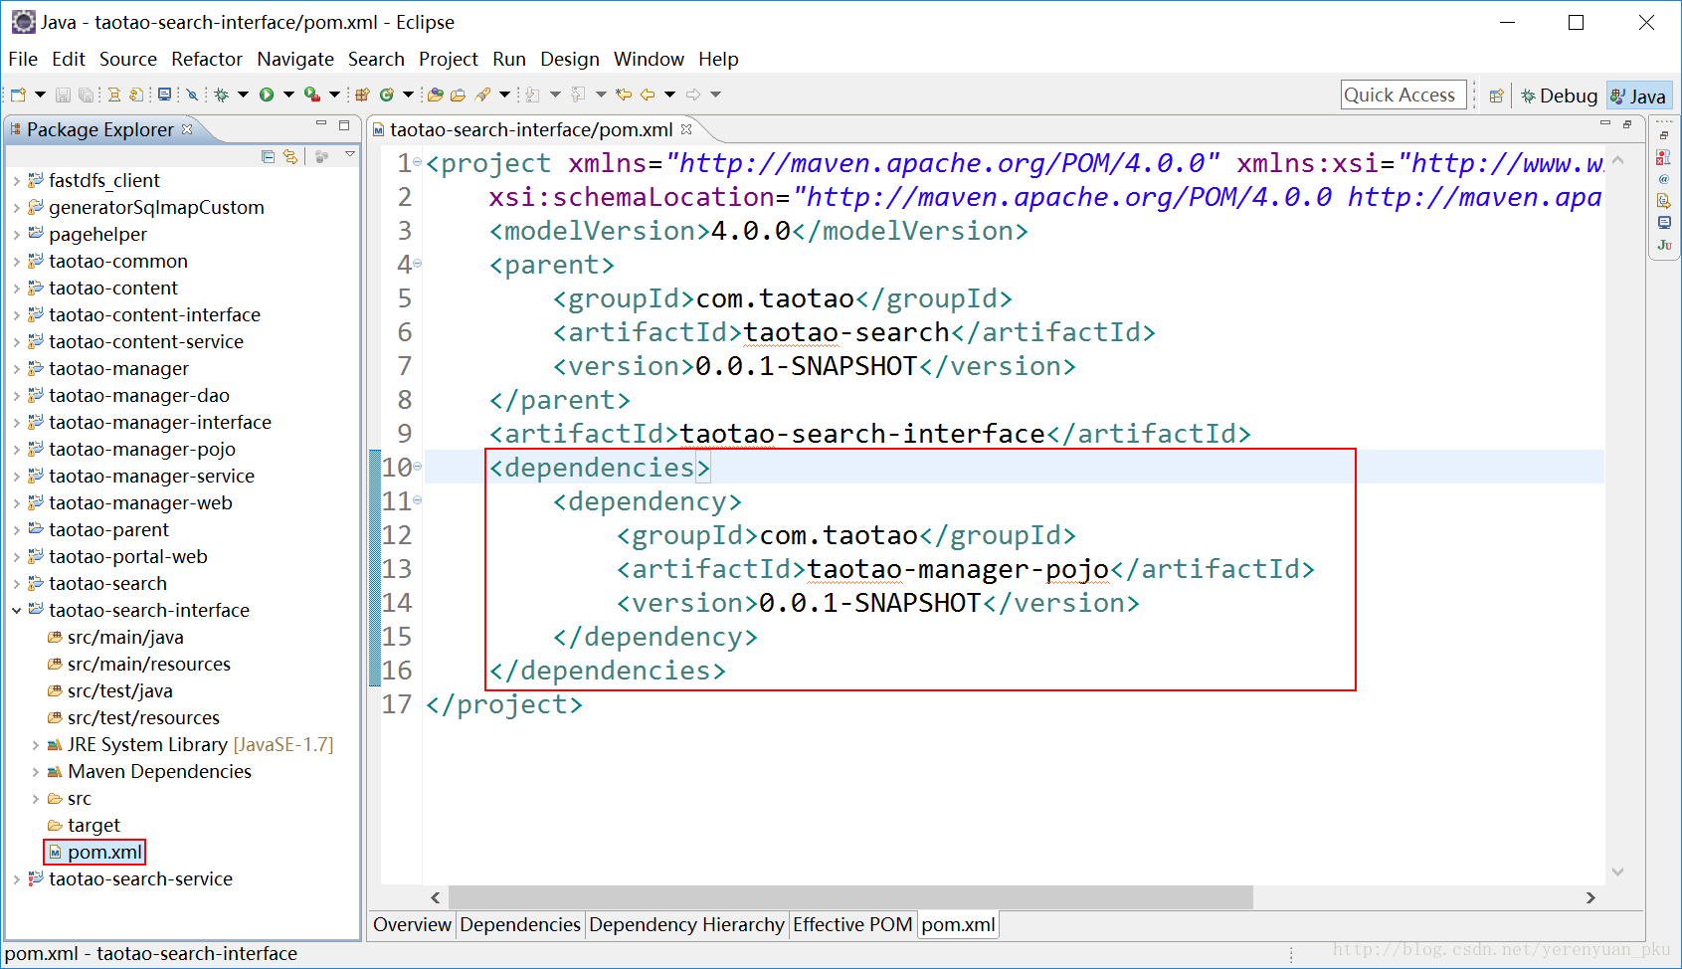
Task: Click the editor horizontal scrollbar
Action: pyautogui.click(x=850, y=897)
